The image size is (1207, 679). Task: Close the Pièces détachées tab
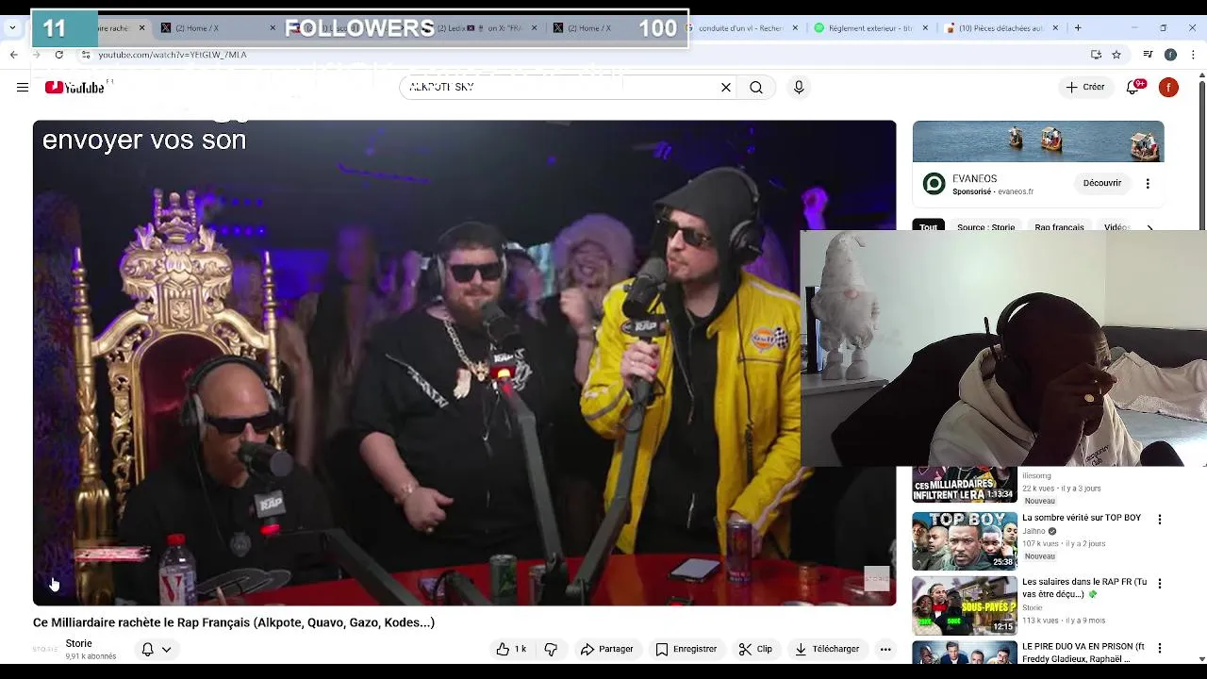[x=1055, y=28]
